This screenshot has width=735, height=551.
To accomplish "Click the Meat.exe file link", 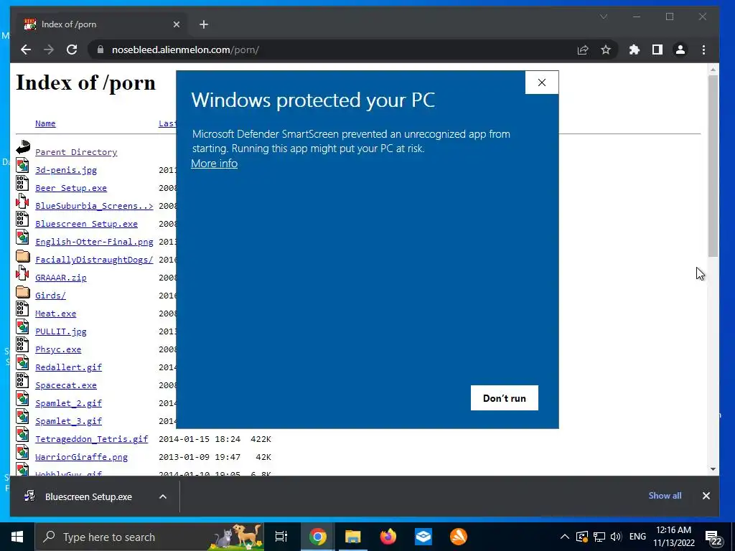I will 56,314.
